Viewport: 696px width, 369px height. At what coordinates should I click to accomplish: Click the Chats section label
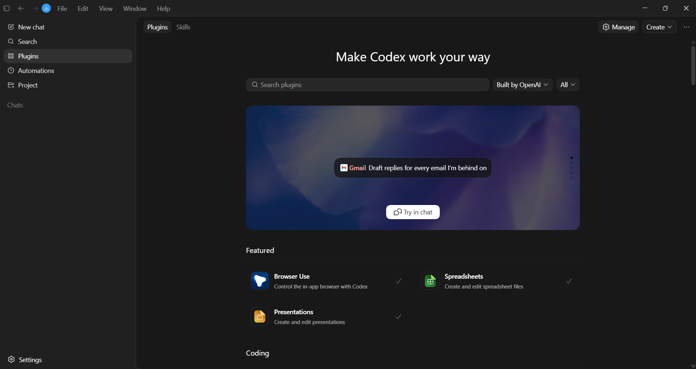pos(15,105)
